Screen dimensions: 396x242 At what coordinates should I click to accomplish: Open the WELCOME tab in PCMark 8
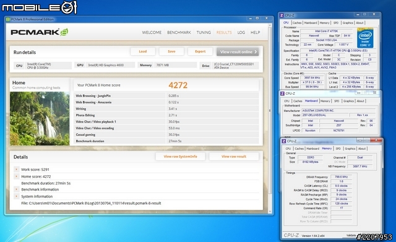click(x=152, y=33)
